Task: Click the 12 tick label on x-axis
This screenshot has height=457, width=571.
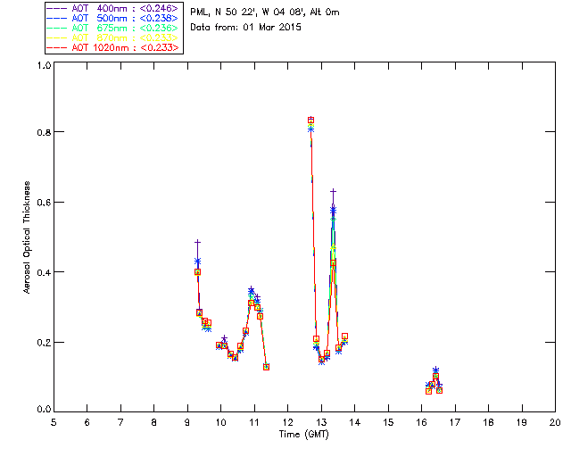Action: click(287, 422)
